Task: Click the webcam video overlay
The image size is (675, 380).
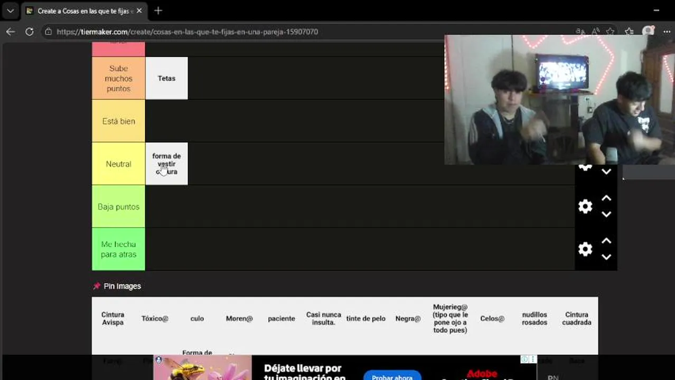Action: tap(559, 100)
